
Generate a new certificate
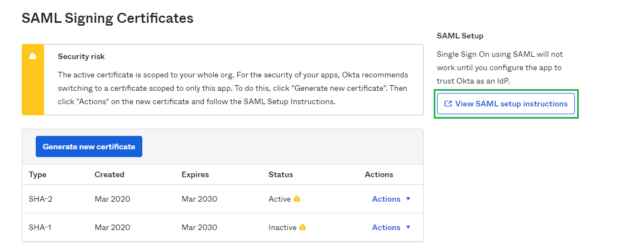(x=89, y=147)
